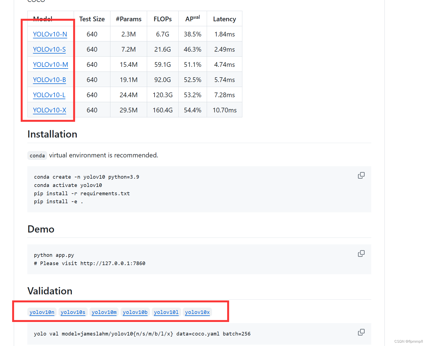Click the 160.4G FLOPs cell
427x346 pixels.
(x=163, y=110)
